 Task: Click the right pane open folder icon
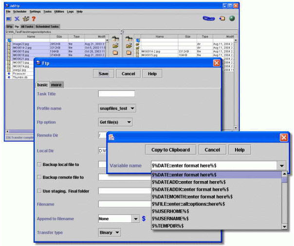(129, 46)
